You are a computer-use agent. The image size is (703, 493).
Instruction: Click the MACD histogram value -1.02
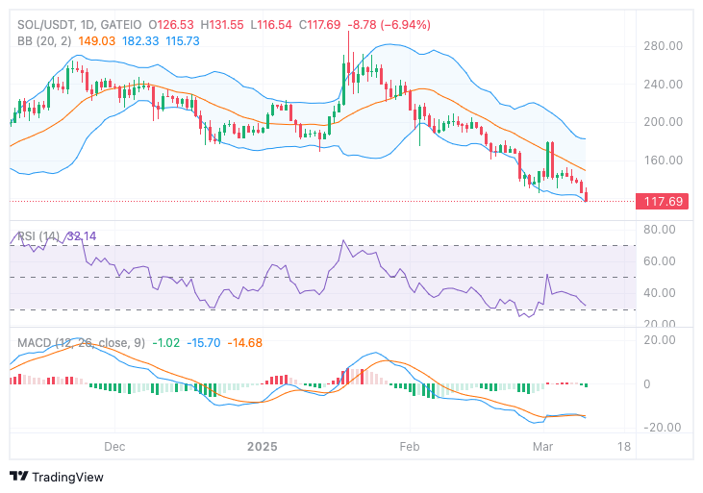pos(165,343)
